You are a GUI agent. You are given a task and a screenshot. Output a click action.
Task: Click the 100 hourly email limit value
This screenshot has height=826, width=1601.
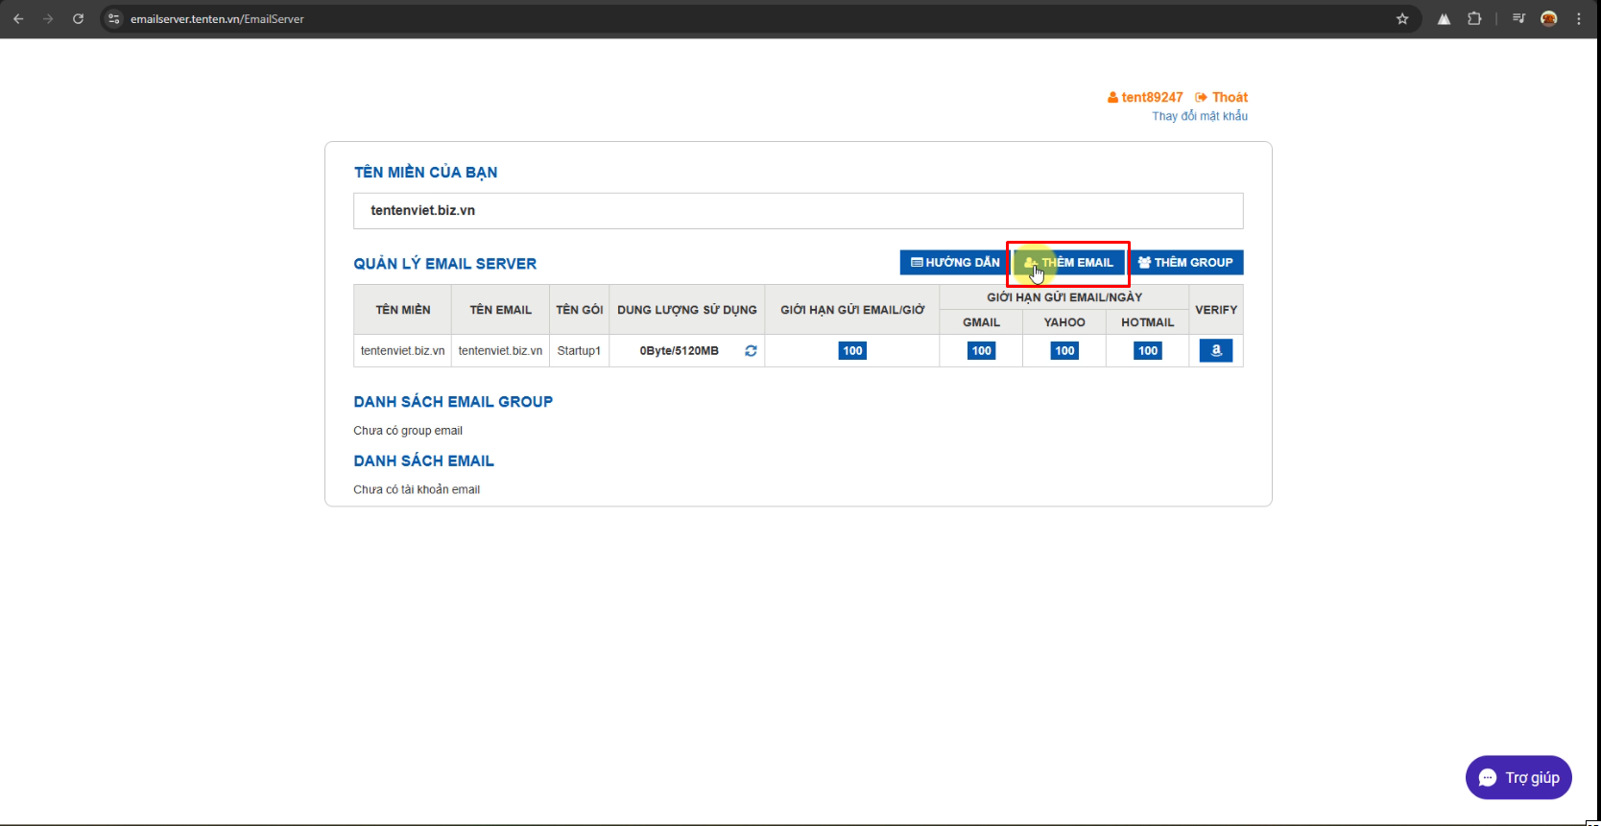point(852,351)
